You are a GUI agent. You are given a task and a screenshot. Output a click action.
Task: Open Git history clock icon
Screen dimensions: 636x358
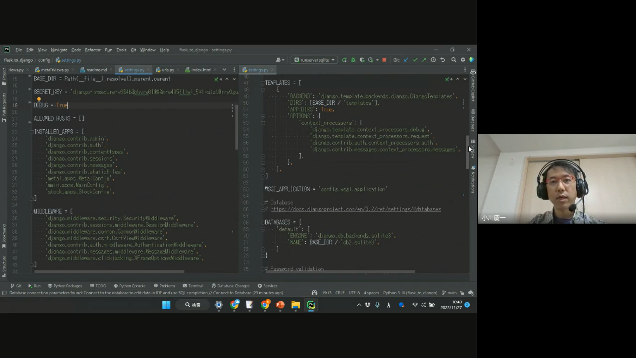point(433,60)
